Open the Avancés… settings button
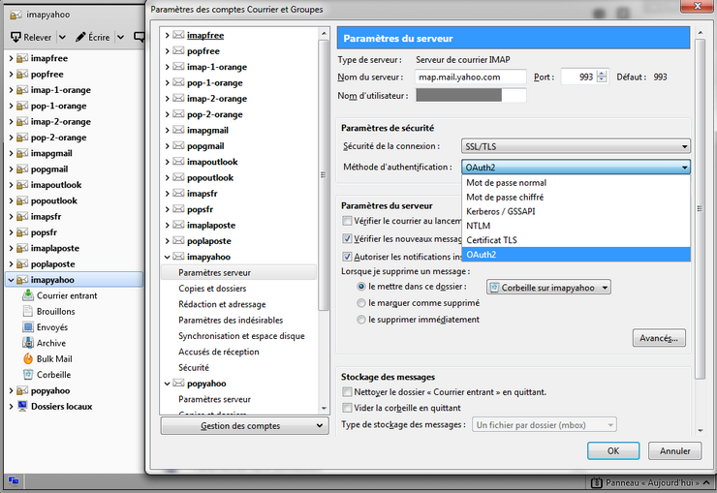The height and width of the screenshot is (493, 717). tap(659, 338)
